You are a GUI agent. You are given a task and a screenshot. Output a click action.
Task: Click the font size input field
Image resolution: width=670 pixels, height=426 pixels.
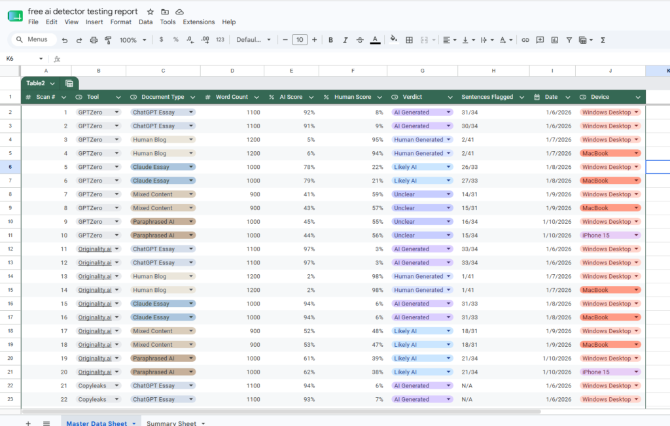click(300, 40)
